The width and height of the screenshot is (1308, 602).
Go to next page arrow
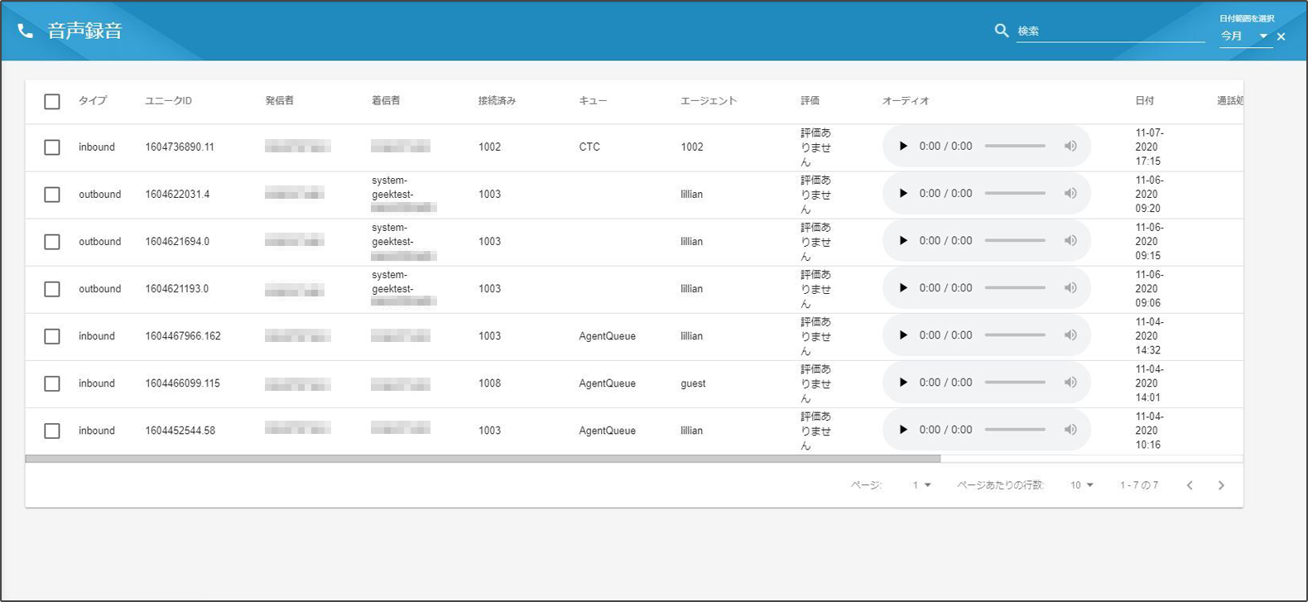(x=1221, y=485)
